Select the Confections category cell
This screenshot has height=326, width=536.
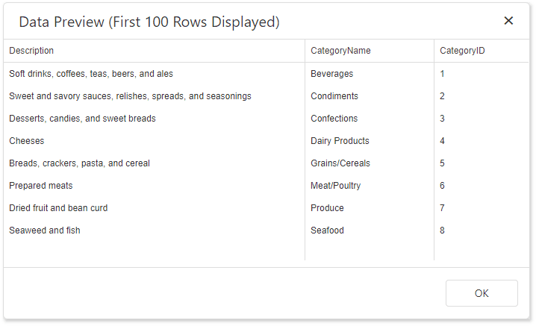(x=334, y=119)
